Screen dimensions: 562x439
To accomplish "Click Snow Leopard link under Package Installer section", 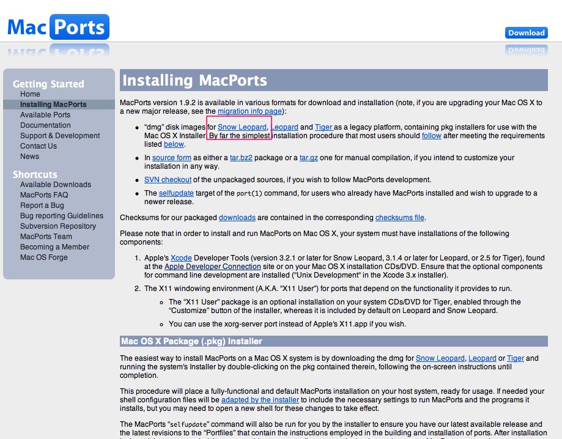I will 440,358.
